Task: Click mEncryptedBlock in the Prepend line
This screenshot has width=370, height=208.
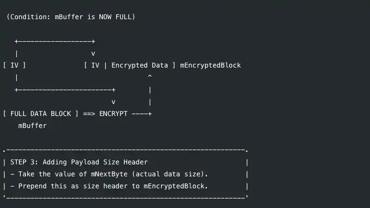Action: (176, 186)
